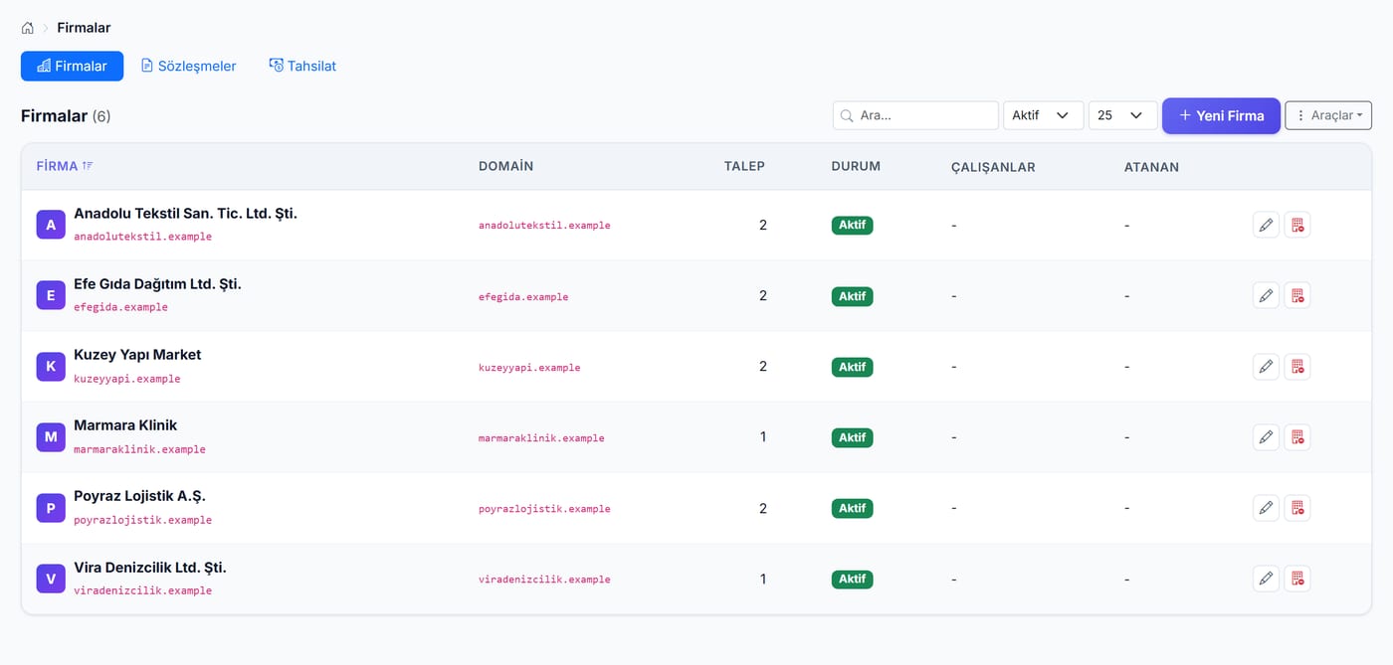The width and height of the screenshot is (1393, 665).
Task: Click the Firmalar (6) list heading
Action: [x=66, y=115]
